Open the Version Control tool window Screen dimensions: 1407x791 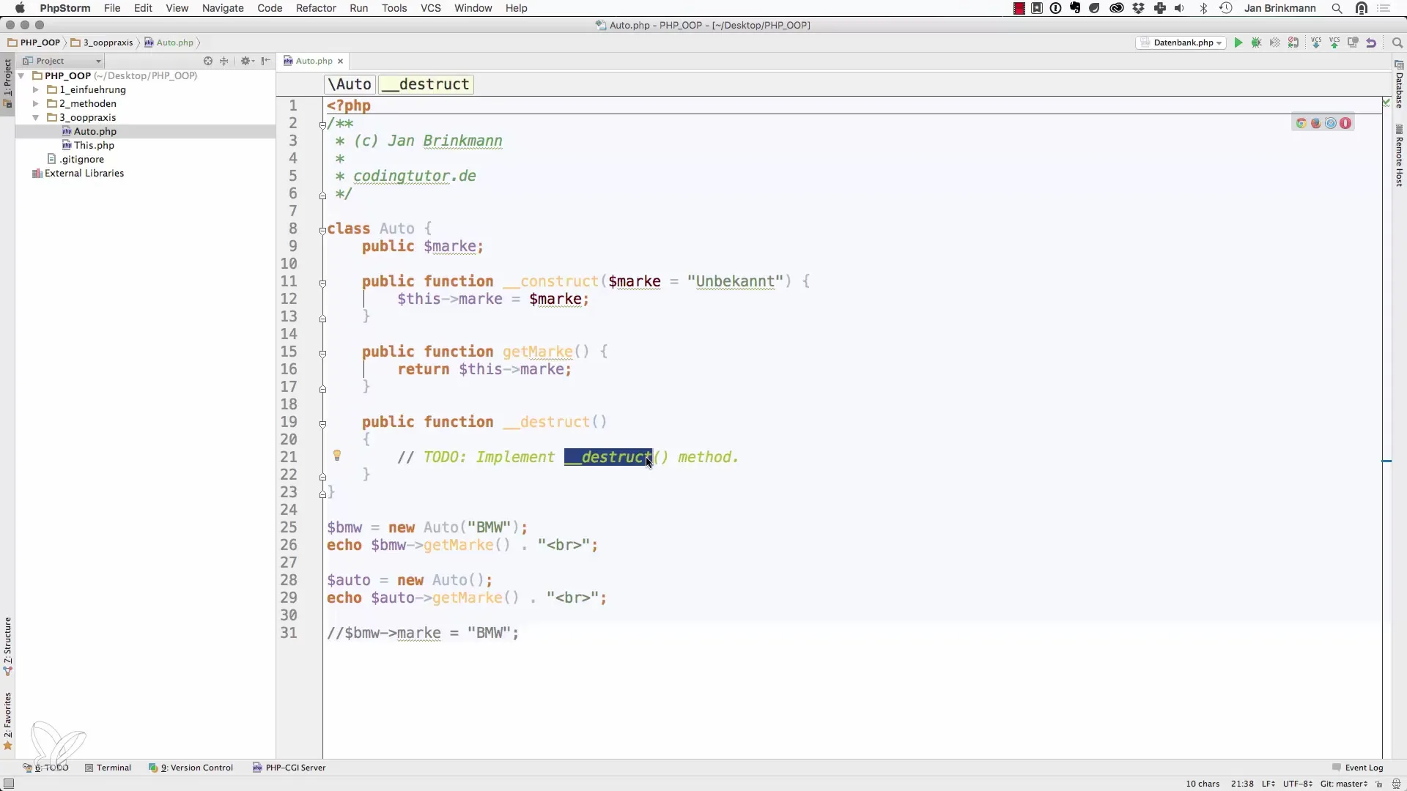[x=191, y=768]
